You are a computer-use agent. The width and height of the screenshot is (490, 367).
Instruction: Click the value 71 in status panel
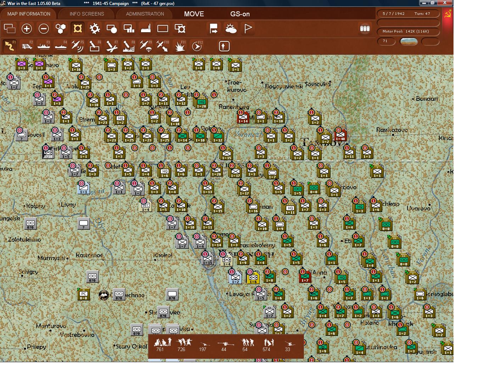pos(386,41)
